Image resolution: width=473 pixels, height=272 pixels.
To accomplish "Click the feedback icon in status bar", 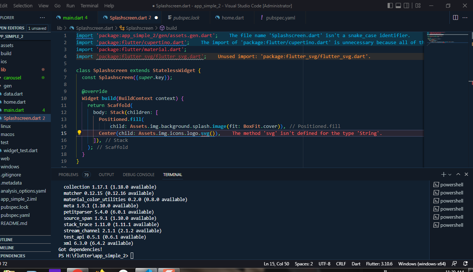I will [454, 264].
